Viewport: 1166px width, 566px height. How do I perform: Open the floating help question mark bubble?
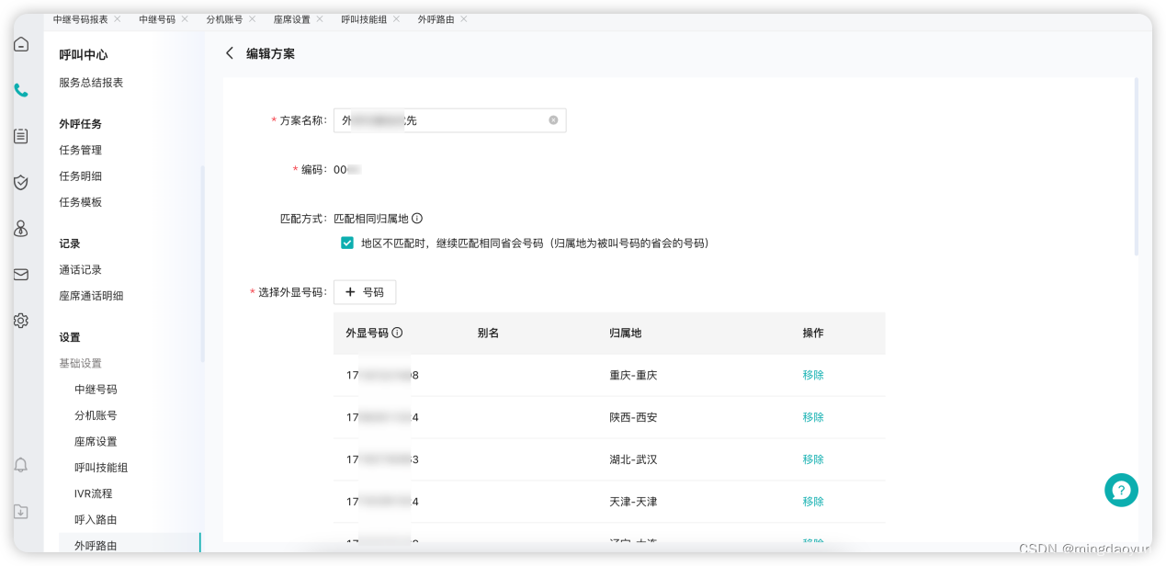[x=1121, y=491]
